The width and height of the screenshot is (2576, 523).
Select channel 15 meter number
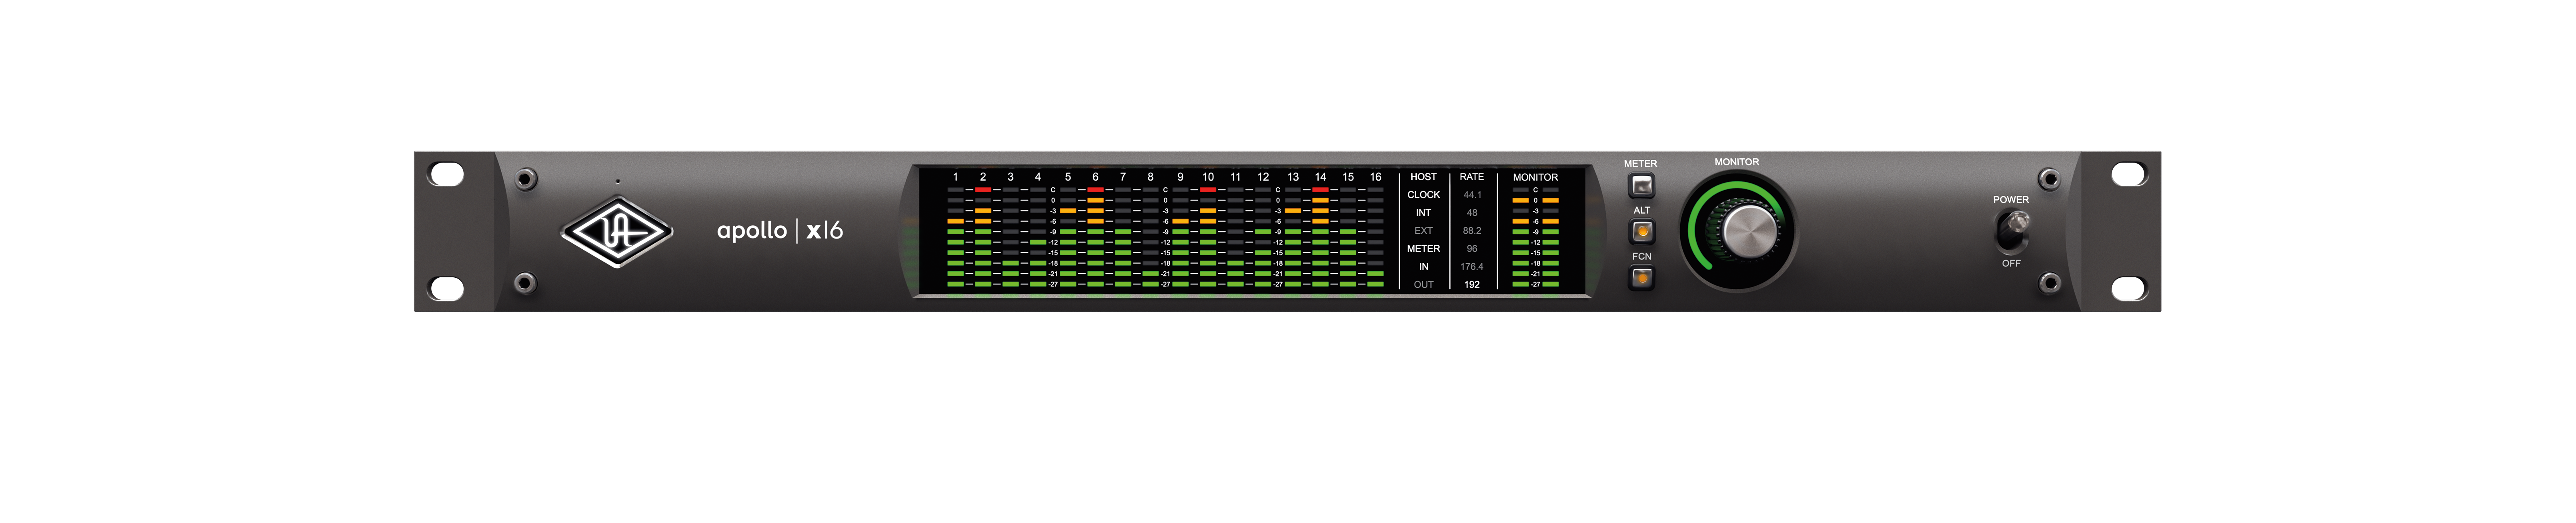pyautogui.click(x=1348, y=177)
